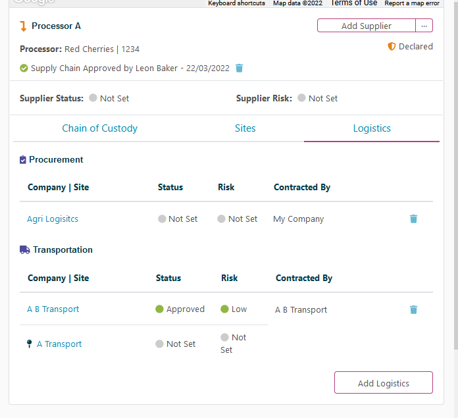The width and height of the screenshot is (458, 418).
Task: Delete the A B Transport row
Action: pos(413,309)
